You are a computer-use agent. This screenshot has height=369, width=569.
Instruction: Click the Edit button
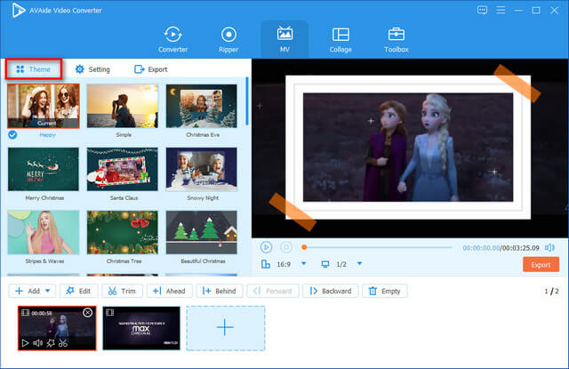(78, 291)
